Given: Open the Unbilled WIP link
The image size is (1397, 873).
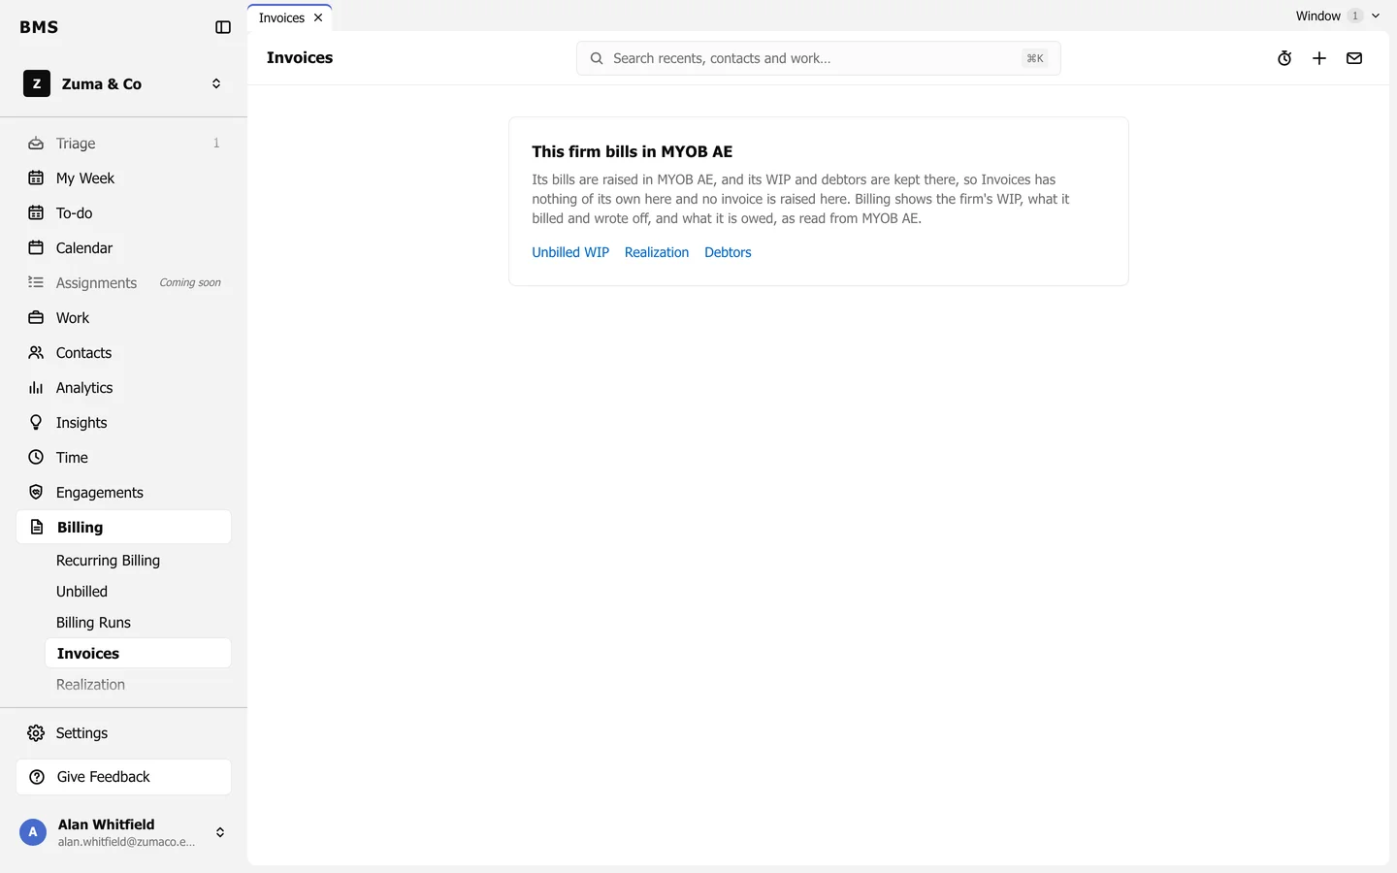Looking at the screenshot, I should pyautogui.click(x=570, y=252).
